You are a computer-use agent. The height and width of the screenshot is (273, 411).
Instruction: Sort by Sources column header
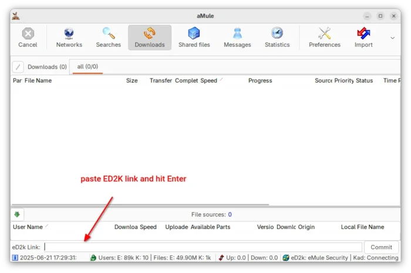click(x=323, y=80)
